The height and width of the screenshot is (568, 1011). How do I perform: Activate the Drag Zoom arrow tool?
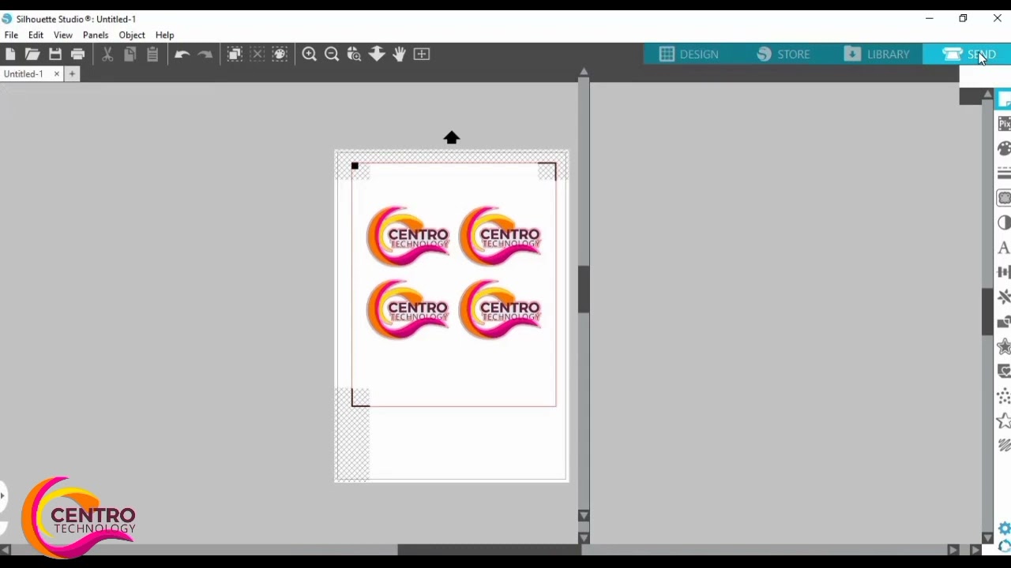(x=377, y=54)
